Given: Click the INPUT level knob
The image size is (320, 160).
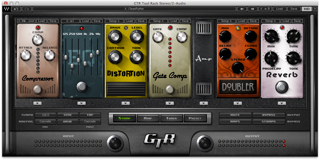Looking at the screenshot, I should coord(115,143).
